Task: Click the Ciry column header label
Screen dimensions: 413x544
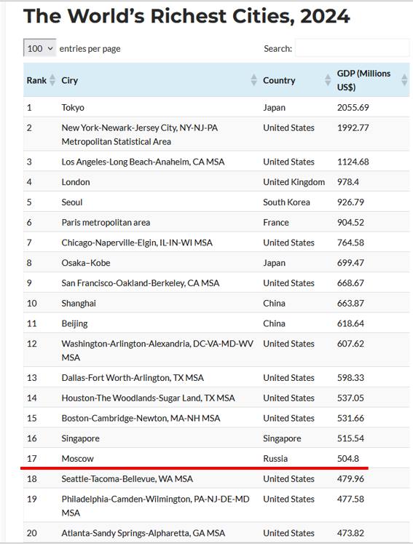Action: tap(69, 80)
